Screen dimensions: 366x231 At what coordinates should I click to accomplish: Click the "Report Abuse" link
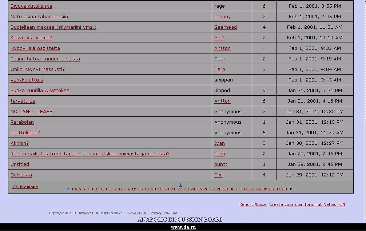pos(253,205)
